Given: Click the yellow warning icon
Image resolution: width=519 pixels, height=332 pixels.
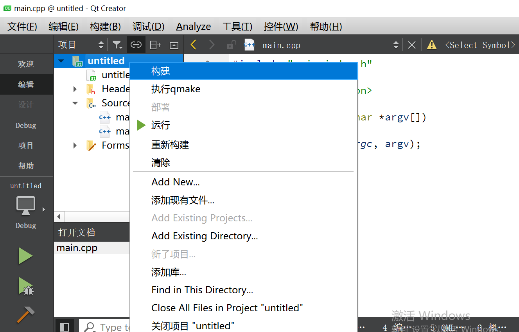Looking at the screenshot, I should pyautogui.click(x=432, y=45).
